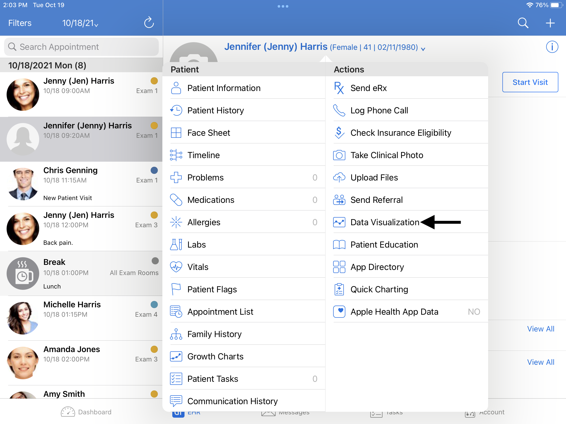Tap the Face Sheet grid icon

tap(176, 133)
